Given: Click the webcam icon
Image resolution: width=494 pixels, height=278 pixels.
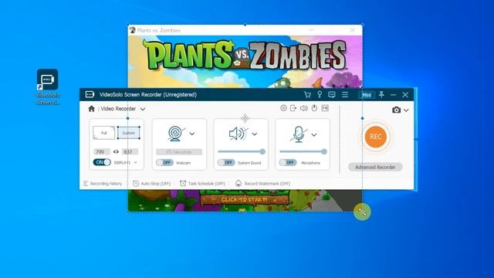Looking at the screenshot, I should 175,134.
